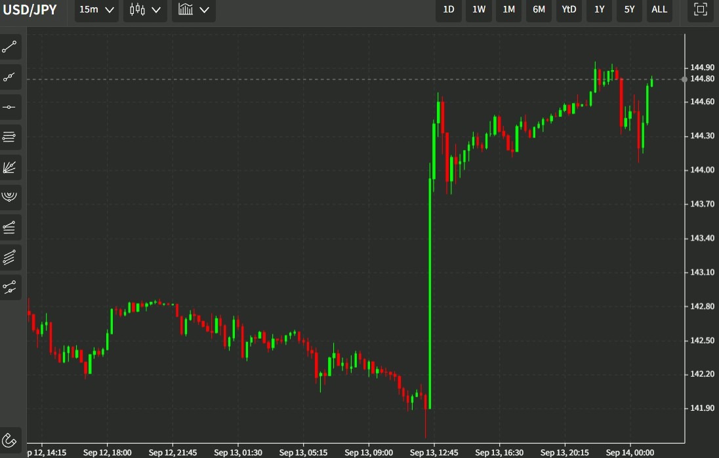Switch to 1W time range
This screenshot has height=458, width=719.
point(479,10)
